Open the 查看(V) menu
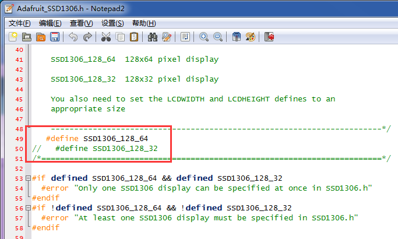The height and width of the screenshot is (239, 398). pyautogui.click(x=81, y=23)
